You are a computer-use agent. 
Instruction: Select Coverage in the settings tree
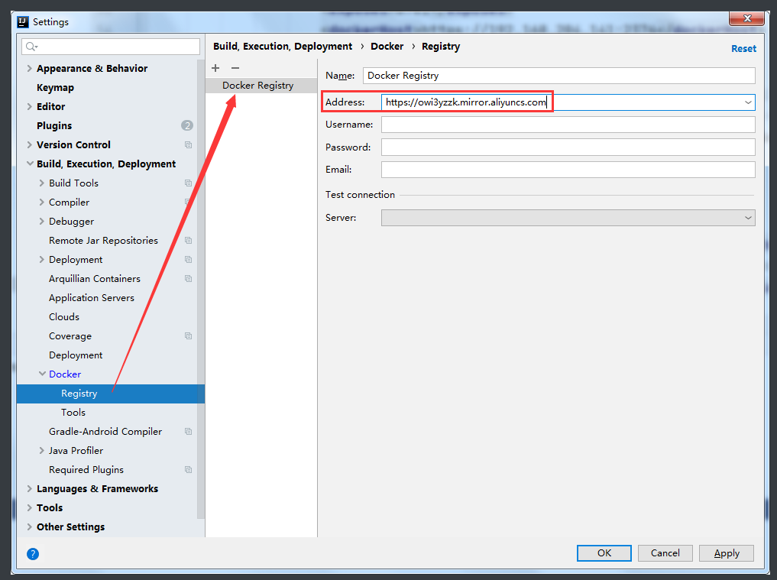coord(70,336)
